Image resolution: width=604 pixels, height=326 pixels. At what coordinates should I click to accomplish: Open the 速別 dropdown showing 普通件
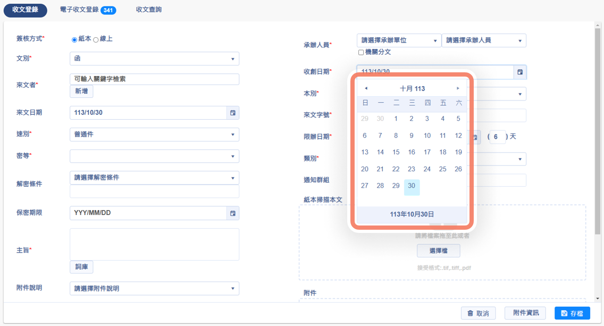point(154,135)
